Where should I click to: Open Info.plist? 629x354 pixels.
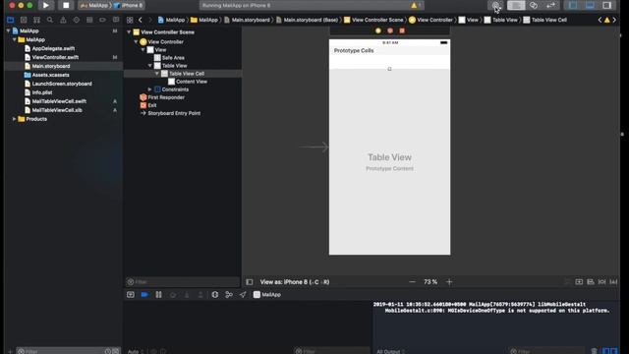42,92
